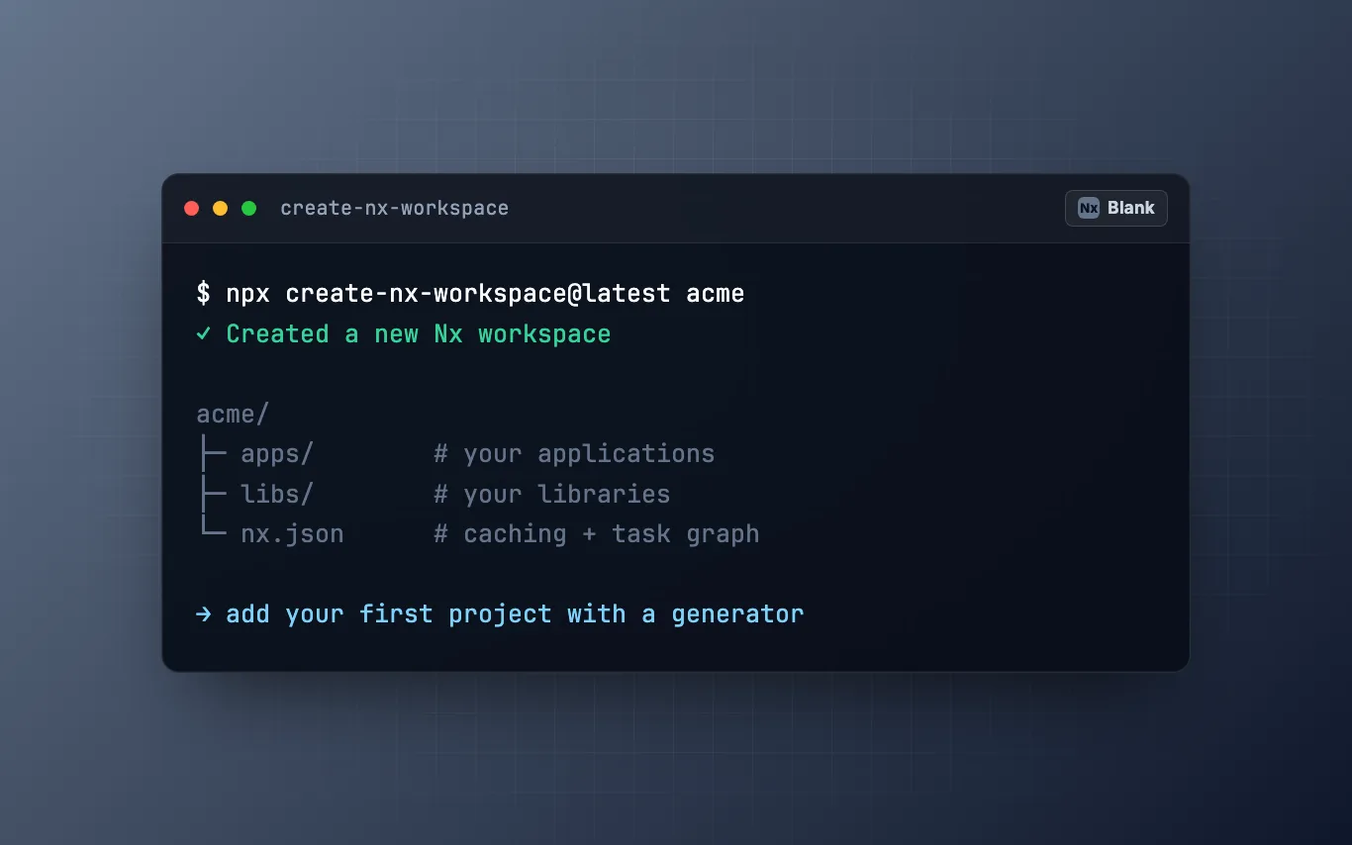Select the libs/ folder entry
1352x845 pixels.
277,495
